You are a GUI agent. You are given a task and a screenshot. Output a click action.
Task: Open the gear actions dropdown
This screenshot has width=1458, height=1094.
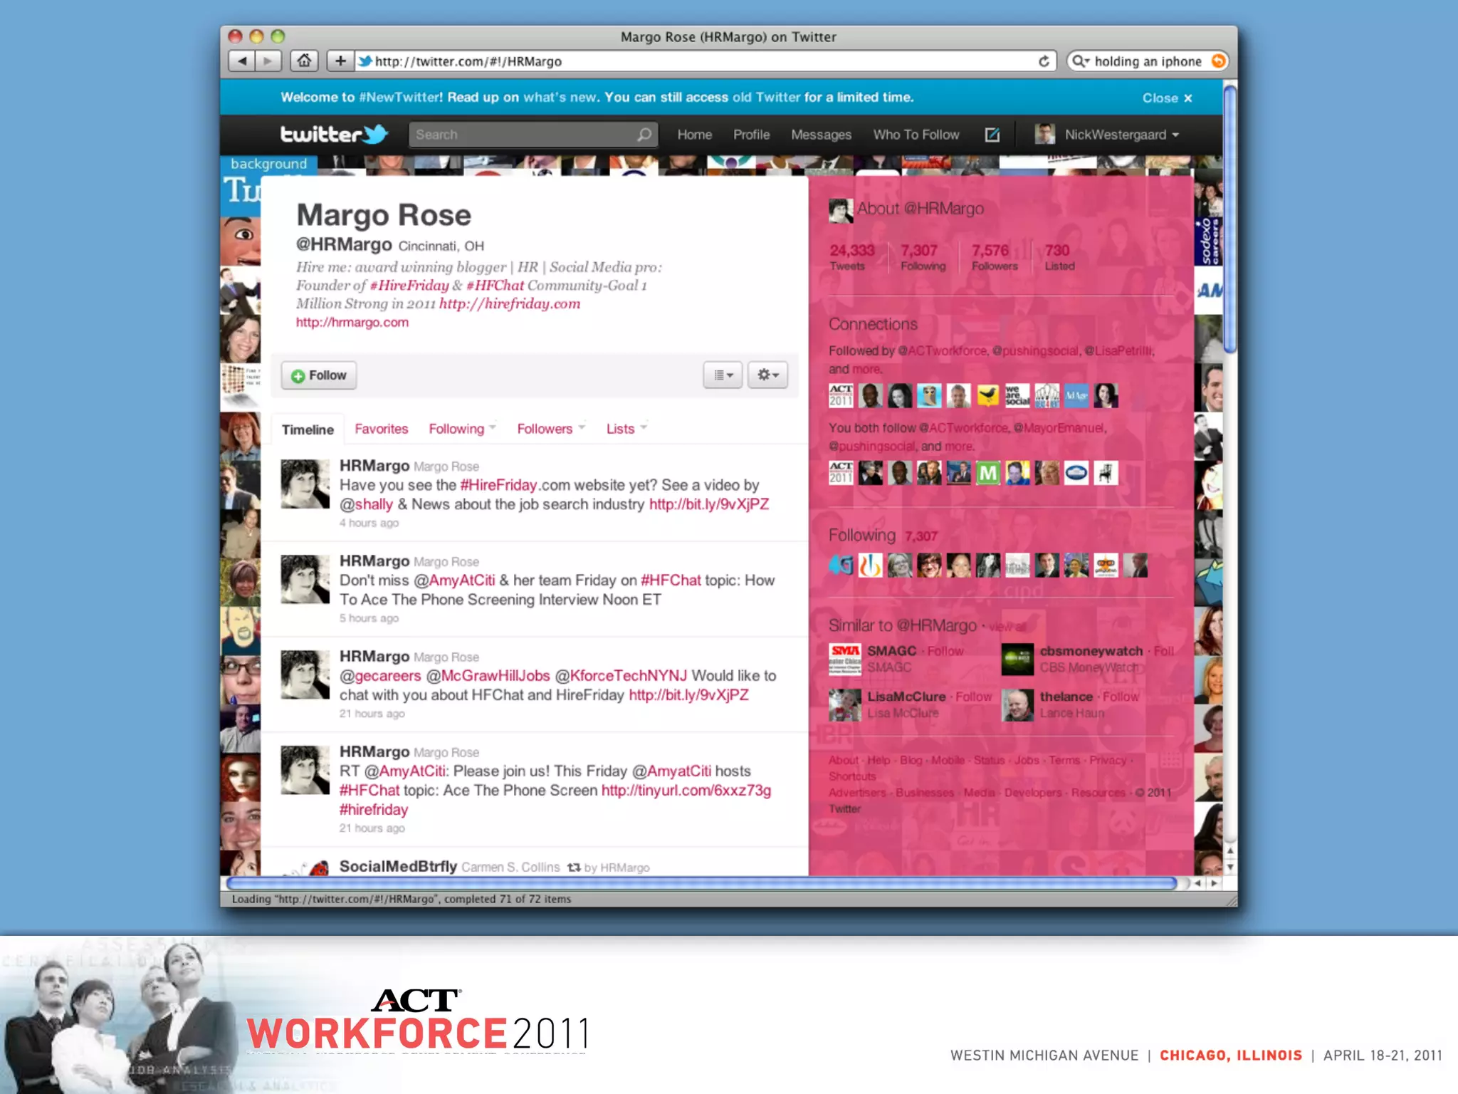tap(767, 375)
